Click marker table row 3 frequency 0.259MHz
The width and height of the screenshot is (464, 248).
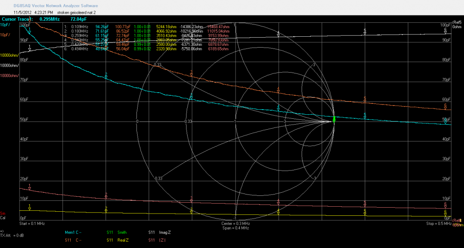click(79, 35)
